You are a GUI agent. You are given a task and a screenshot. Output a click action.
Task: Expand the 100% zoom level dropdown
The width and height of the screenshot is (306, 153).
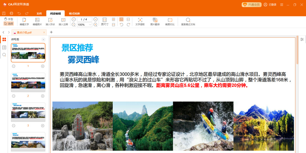pyautogui.click(x=85, y=25)
